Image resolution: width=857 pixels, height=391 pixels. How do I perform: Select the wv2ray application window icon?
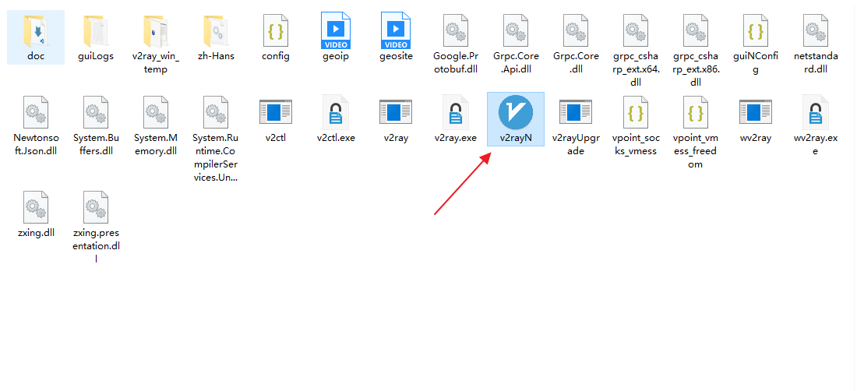[756, 112]
